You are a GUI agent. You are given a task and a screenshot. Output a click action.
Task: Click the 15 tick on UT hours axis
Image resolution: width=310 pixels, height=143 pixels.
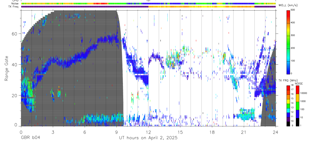tap(180, 132)
